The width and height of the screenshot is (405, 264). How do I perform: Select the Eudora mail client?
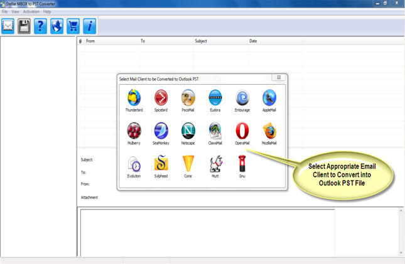215,98
